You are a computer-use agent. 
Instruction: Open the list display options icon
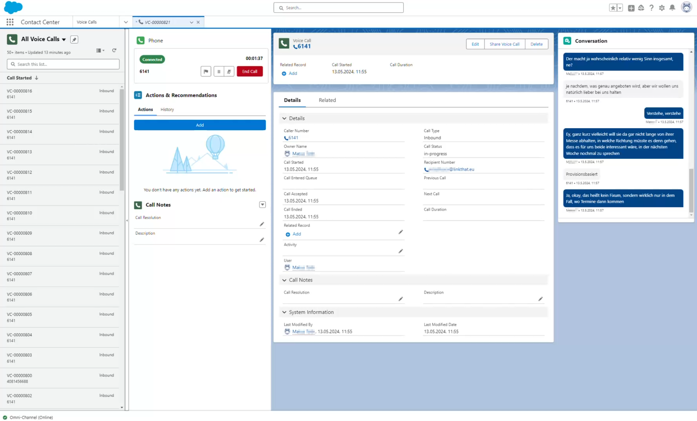coord(100,50)
